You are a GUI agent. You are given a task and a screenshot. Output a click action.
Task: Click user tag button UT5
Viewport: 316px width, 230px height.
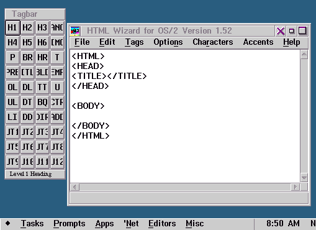click(12, 147)
